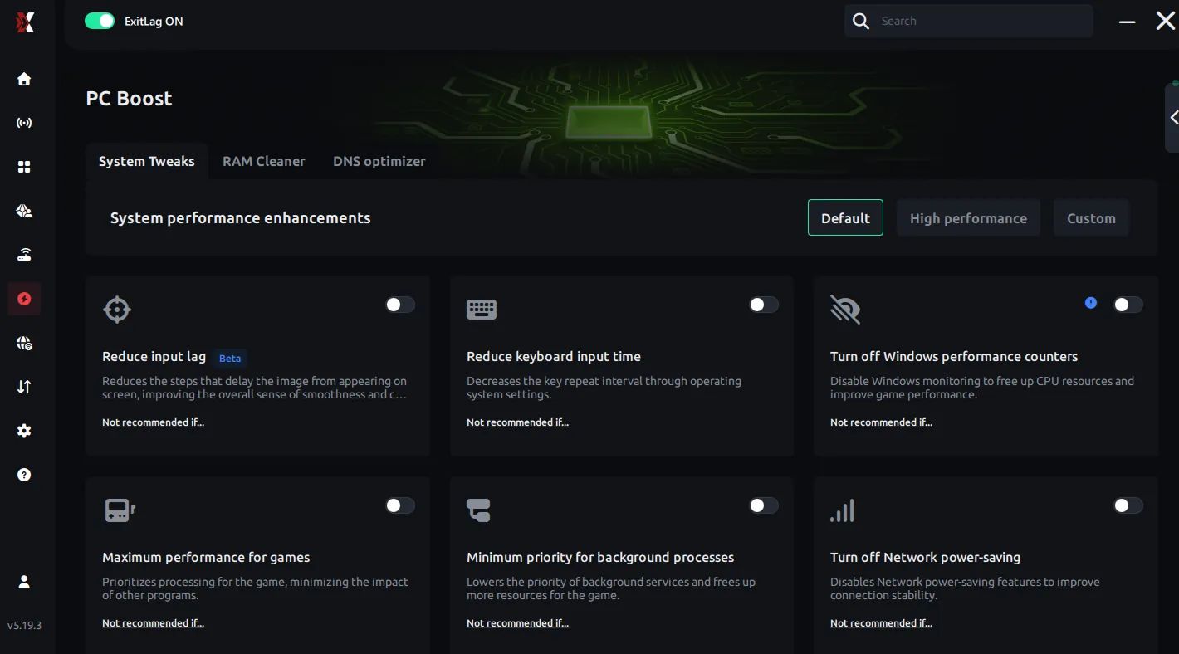Open the user profile icon
This screenshot has height=654, width=1179.
[x=24, y=582]
